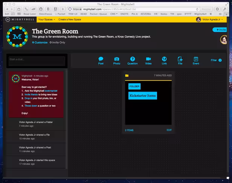This screenshot has height=183, width=232.
Task: Open activity Victor Agreda Jr shared a Post
Action: point(36,149)
